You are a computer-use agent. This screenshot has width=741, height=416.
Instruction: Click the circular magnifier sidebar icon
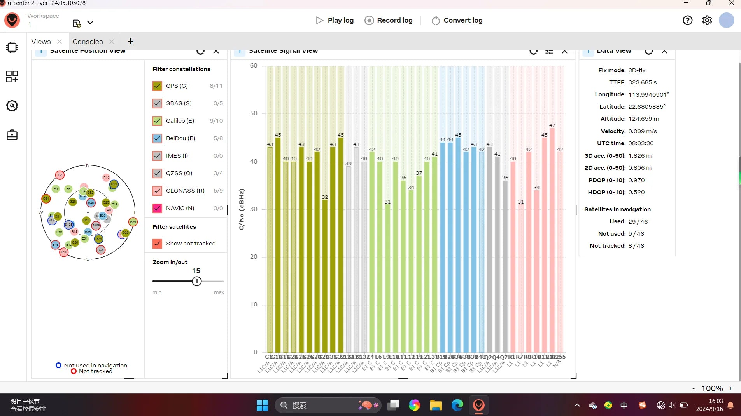click(12, 106)
